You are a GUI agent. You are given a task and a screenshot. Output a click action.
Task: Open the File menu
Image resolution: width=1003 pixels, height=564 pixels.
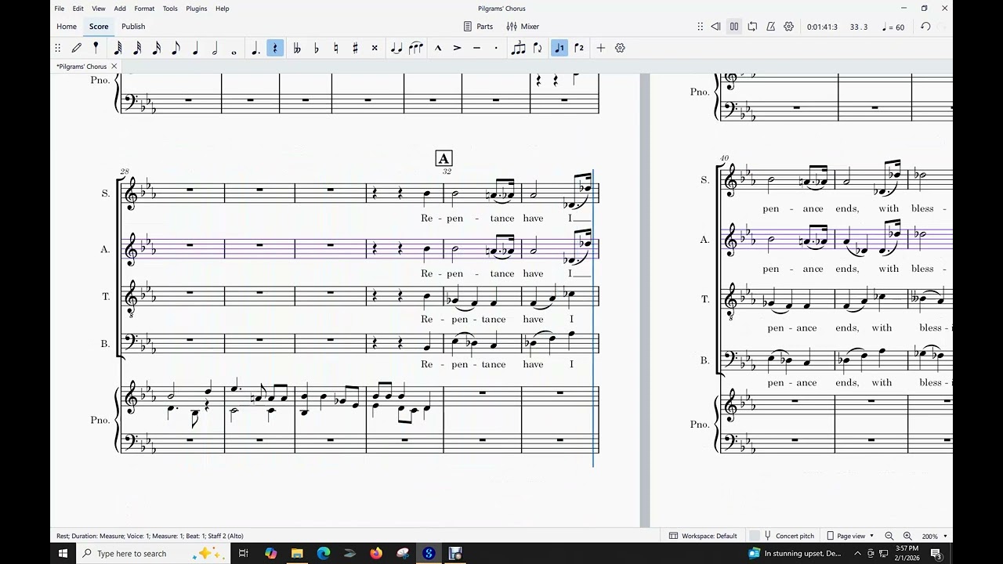(60, 9)
